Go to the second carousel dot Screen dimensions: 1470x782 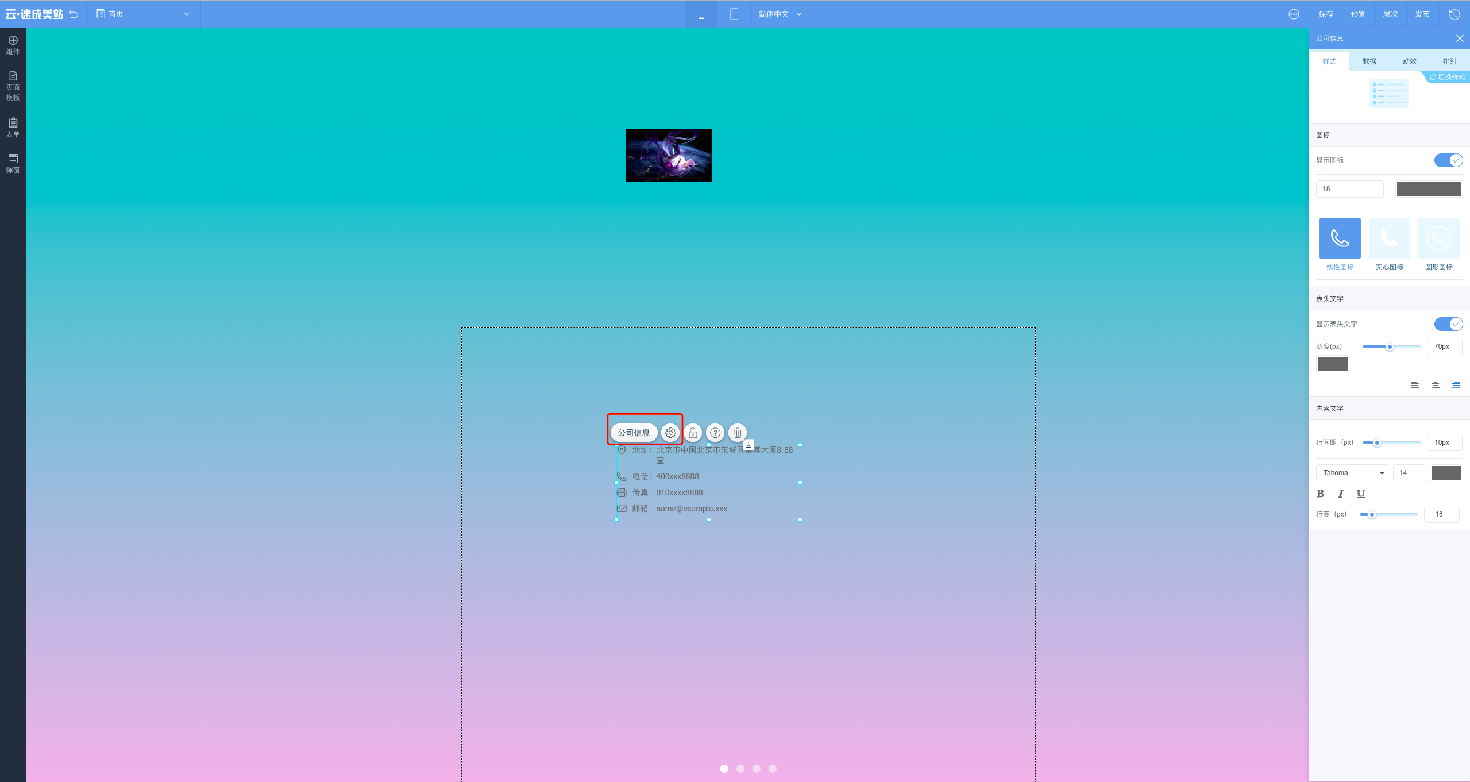(x=740, y=769)
